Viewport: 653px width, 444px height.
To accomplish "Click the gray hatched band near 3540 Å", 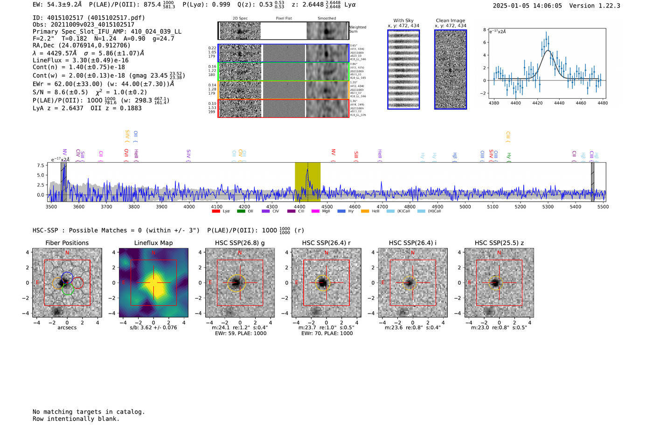I will click(x=63, y=182).
